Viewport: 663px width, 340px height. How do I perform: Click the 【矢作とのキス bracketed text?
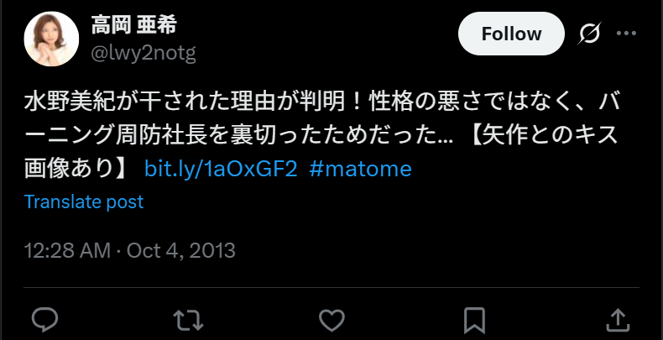click(x=545, y=136)
